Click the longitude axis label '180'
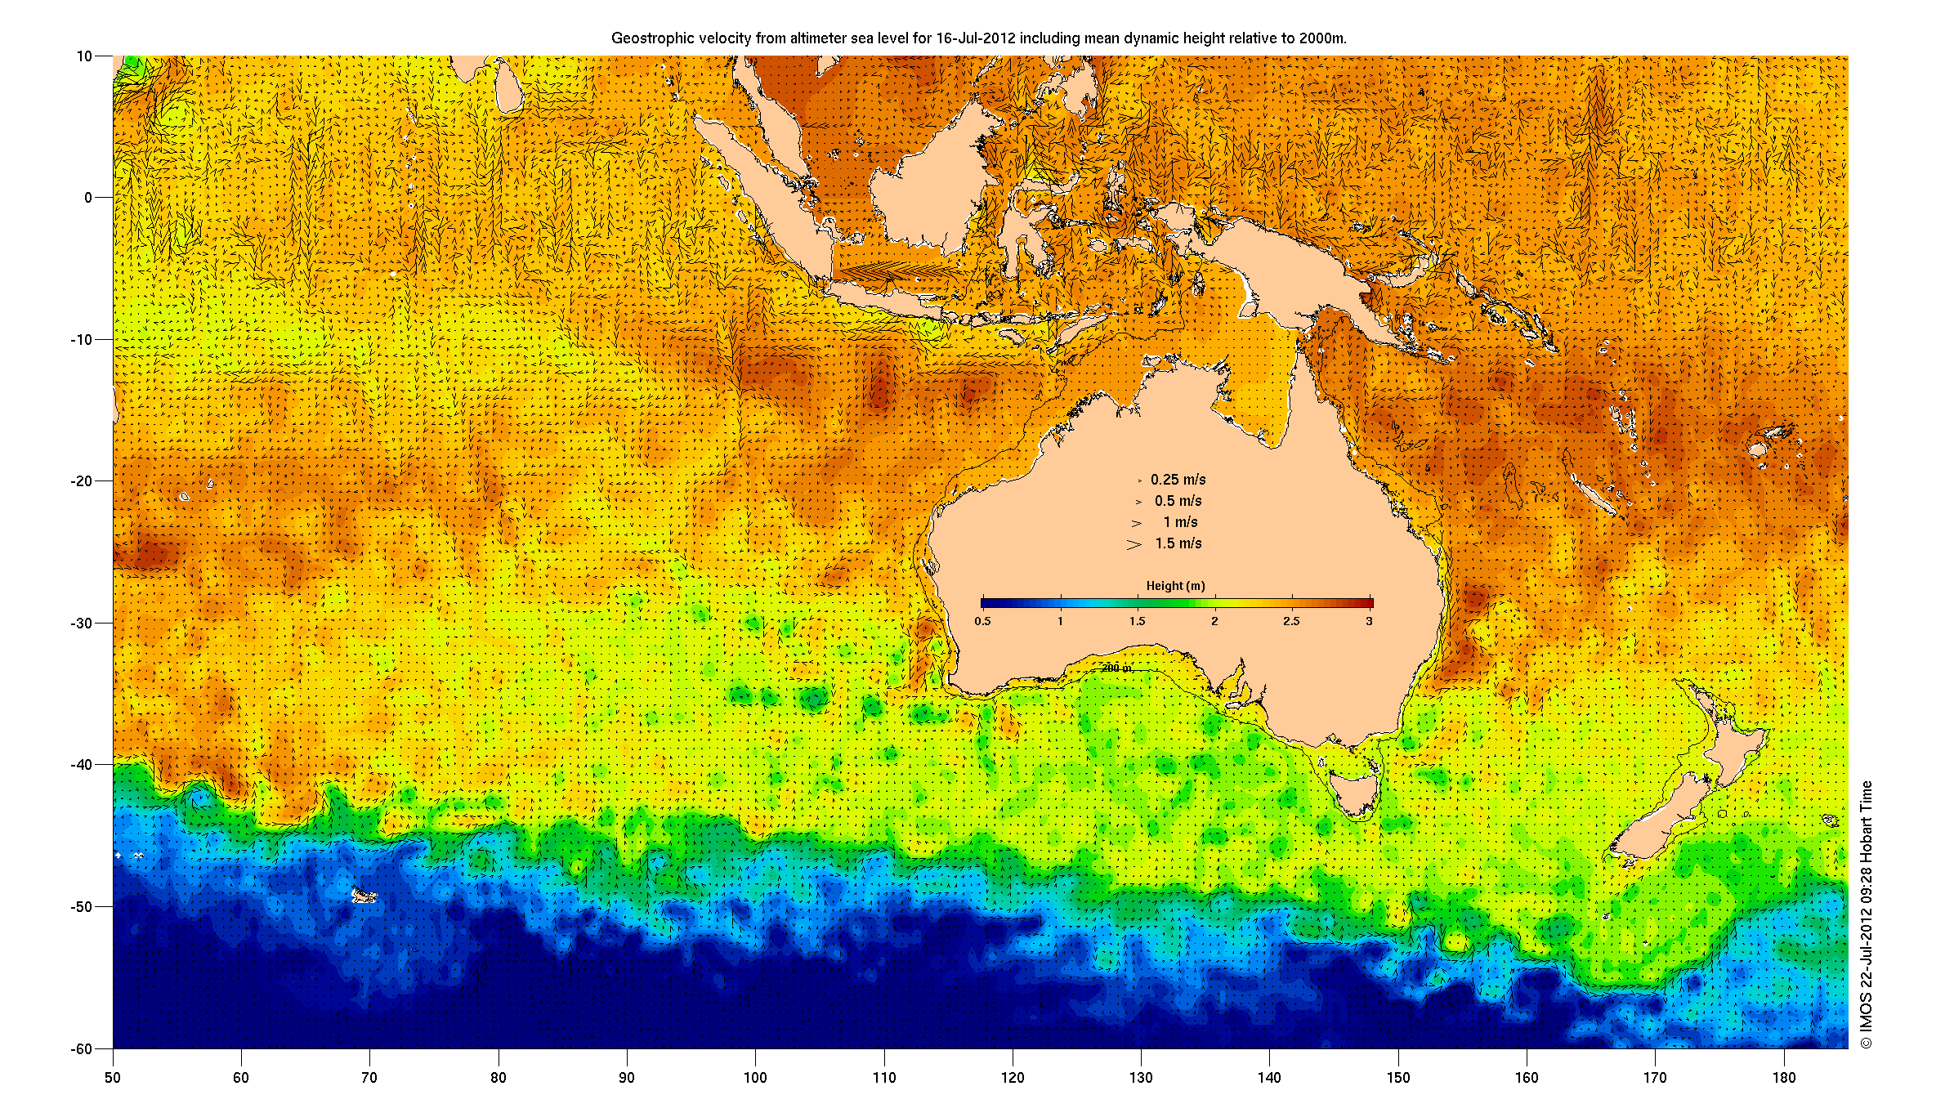 [x=1784, y=1078]
